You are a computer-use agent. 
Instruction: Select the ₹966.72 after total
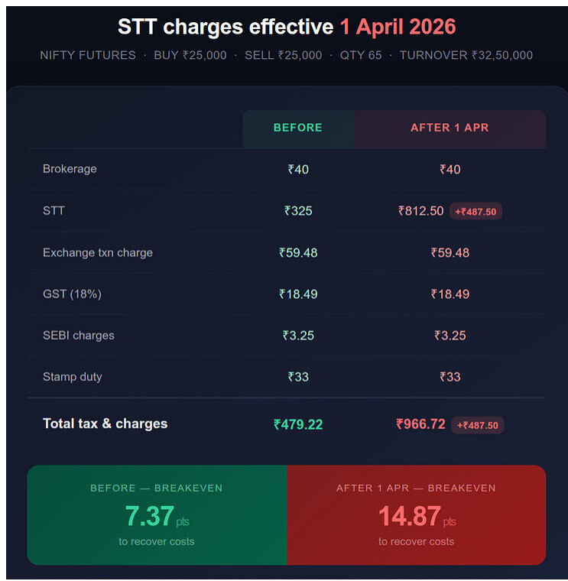click(420, 424)
